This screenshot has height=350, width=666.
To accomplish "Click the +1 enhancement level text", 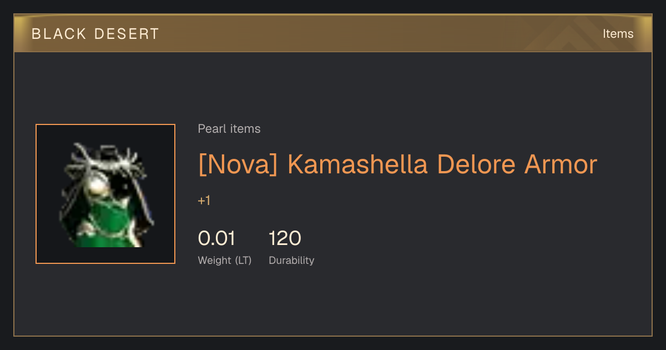I will pyautogui.click(x=204, y=201).
